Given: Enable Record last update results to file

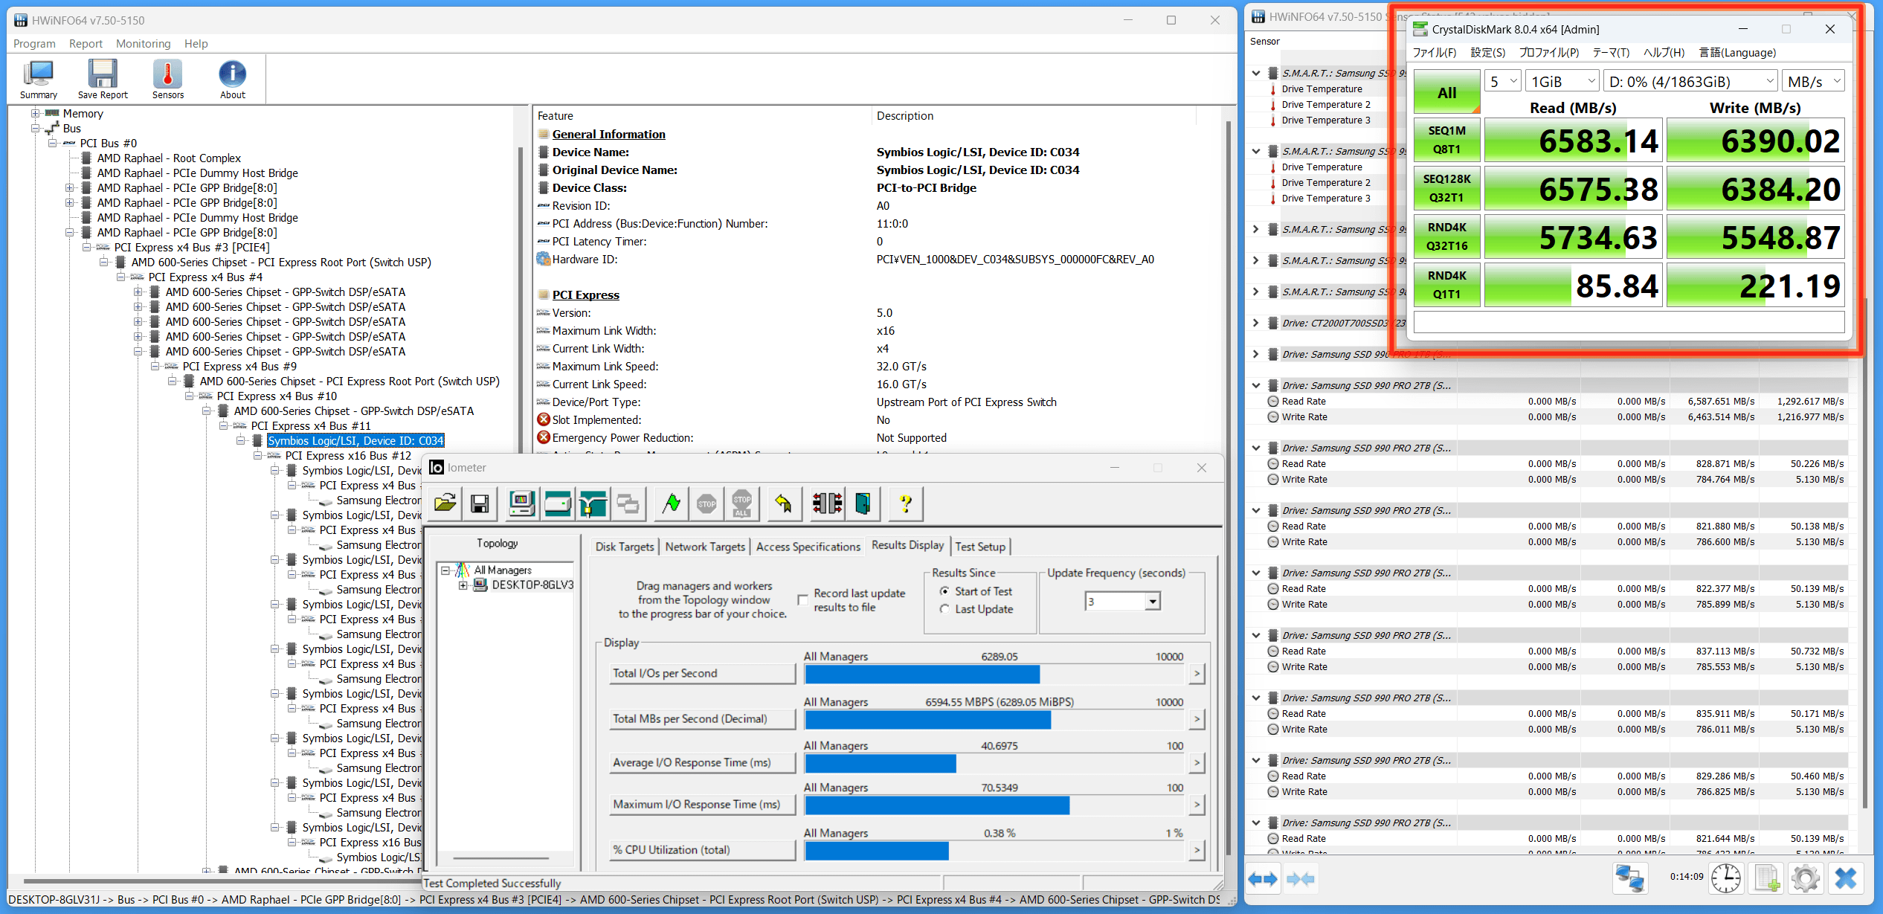Looking at the screenshot, I should point(803,599).
